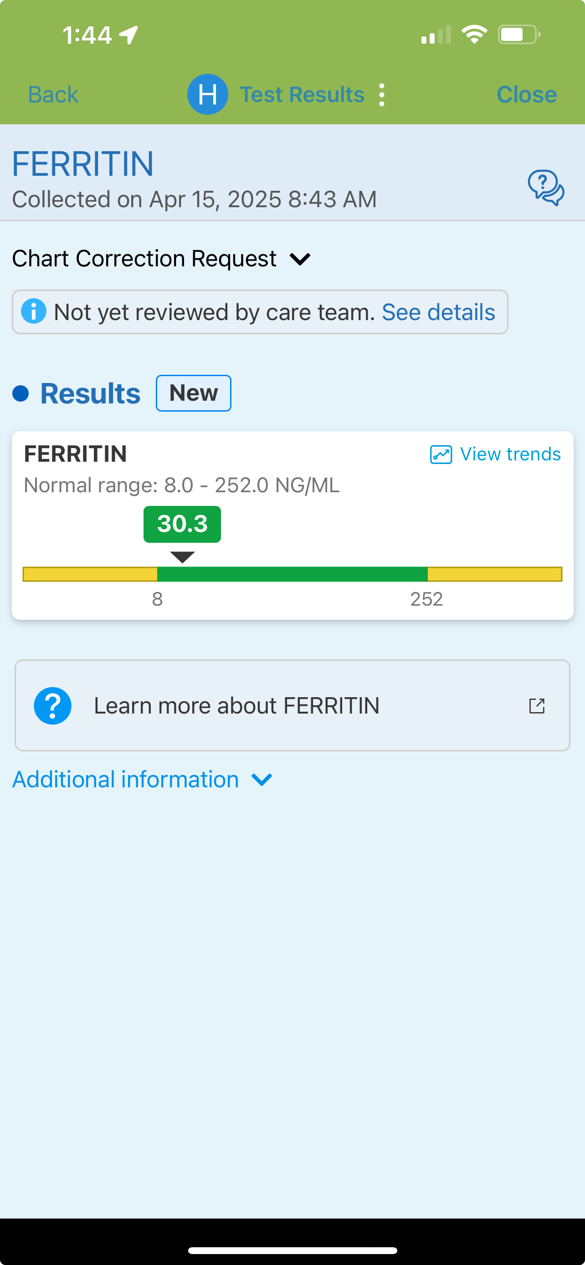The height and width of the screenshot is (1265, 585).
Task: Tap the external link arrow icon
Action: pyautogui.click(x=536, y=706)
